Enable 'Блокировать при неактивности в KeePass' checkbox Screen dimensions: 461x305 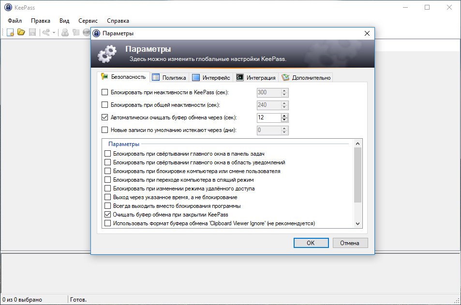pos(104,92)
